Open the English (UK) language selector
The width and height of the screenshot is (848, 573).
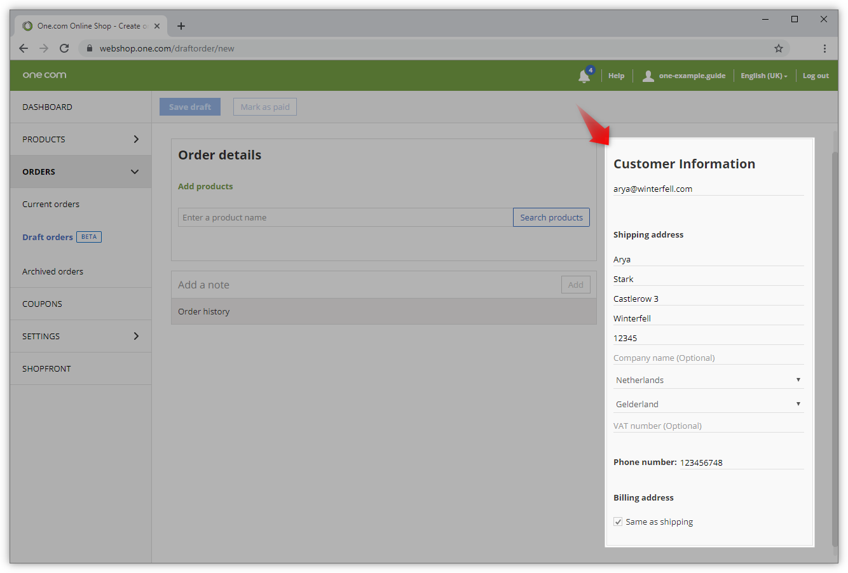(x=763, y=75)
